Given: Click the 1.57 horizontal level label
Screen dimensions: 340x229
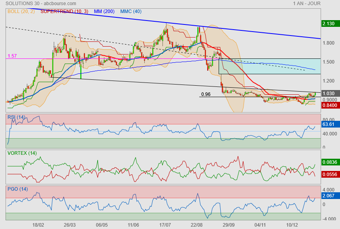Looking at the screenshot, I should pos(12,56).
